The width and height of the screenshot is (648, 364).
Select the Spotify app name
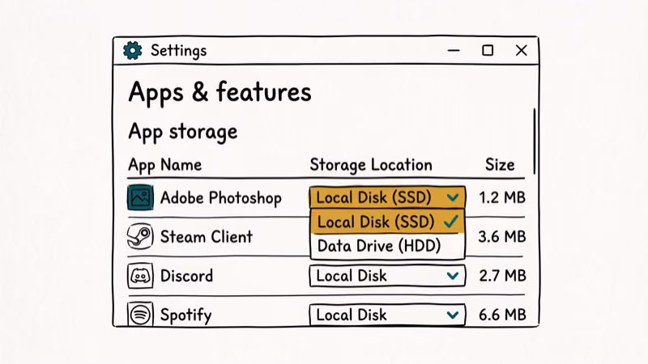(x=186, y=315)
